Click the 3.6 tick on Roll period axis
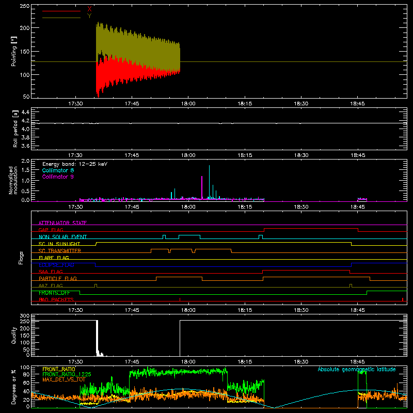This screenshot has width=413, height=413. click(25, 146)
